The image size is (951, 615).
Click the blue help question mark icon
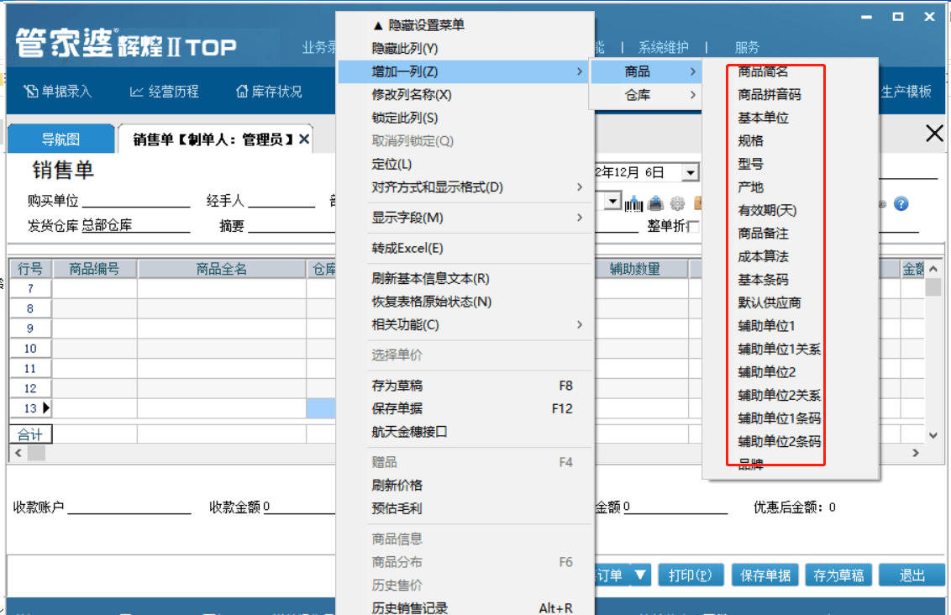tap(901, 204)
